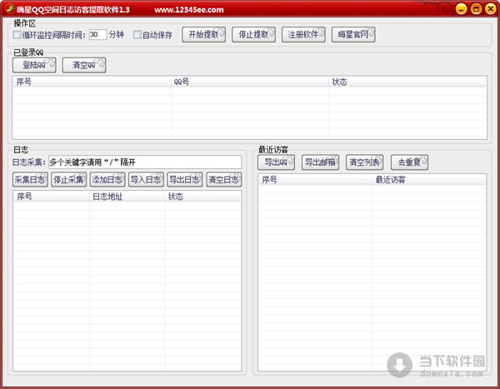Remove duplicates with 去重复 button

tap(409, 162)
